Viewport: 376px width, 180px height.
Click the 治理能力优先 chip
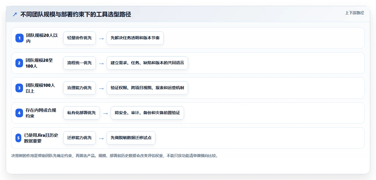tap(80, 88)
